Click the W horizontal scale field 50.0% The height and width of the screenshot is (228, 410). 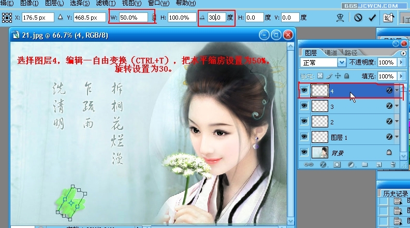pyautogui.click(x=134, y=18)
